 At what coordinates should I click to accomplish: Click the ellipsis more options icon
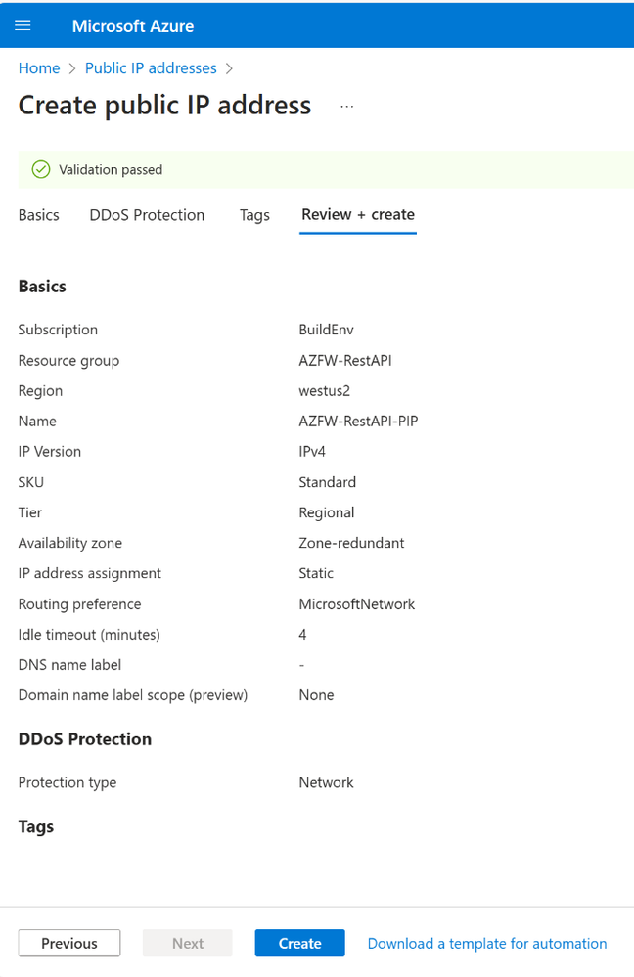tap(347, 106)
